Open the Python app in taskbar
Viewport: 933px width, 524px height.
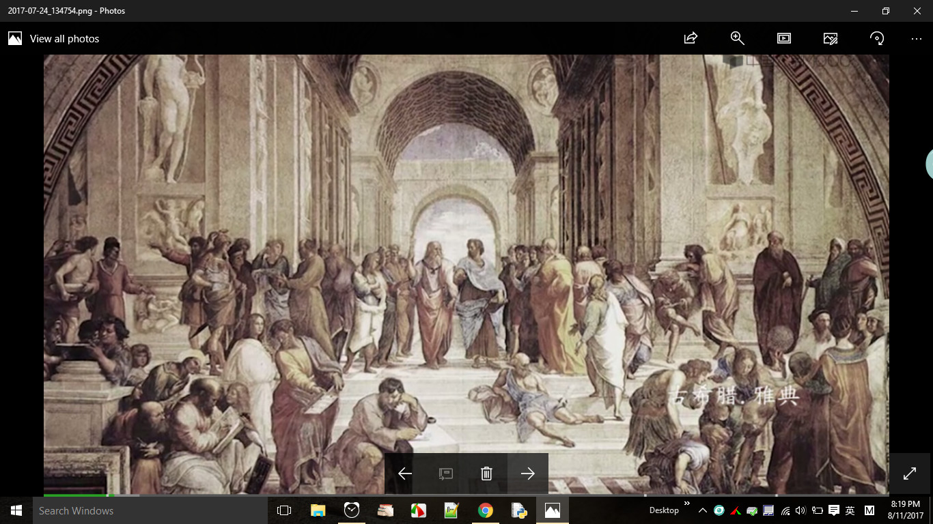tap(518, 510)
